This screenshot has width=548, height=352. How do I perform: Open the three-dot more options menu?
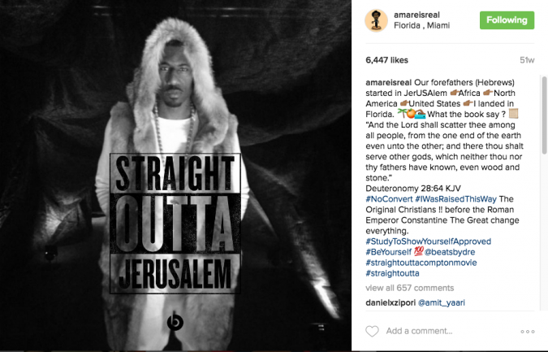pos(528,332)
